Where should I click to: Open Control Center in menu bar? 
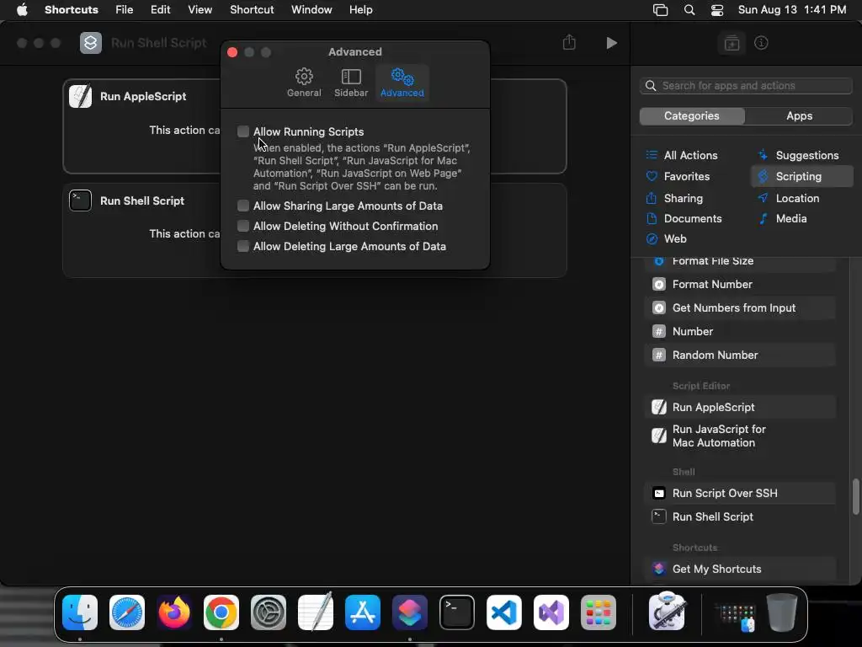click(x=717, y=10)
